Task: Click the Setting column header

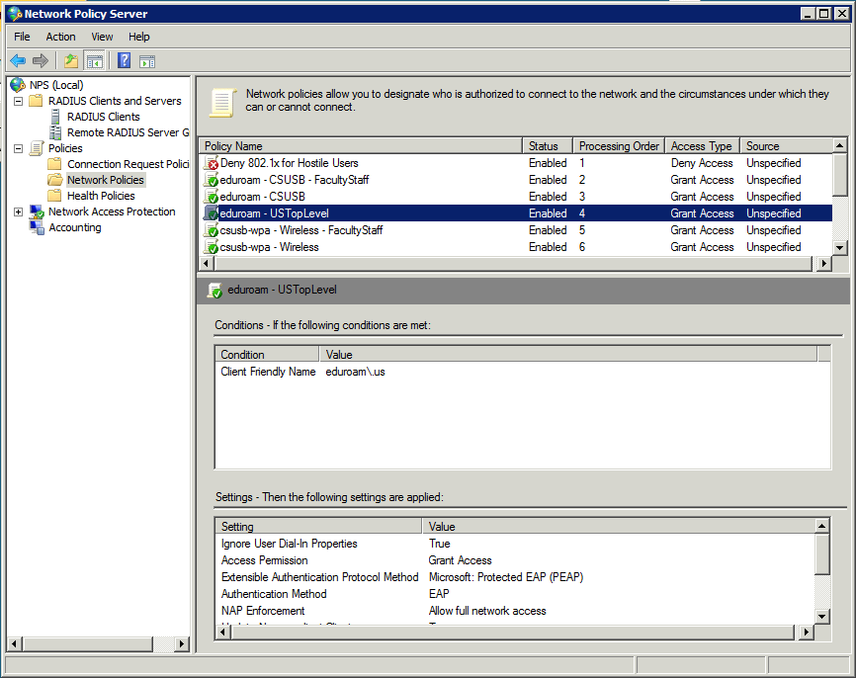Action: tap(319, 526)
